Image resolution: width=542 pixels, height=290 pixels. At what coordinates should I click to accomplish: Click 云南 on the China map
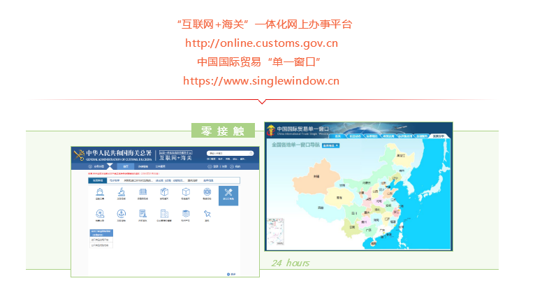352,227
